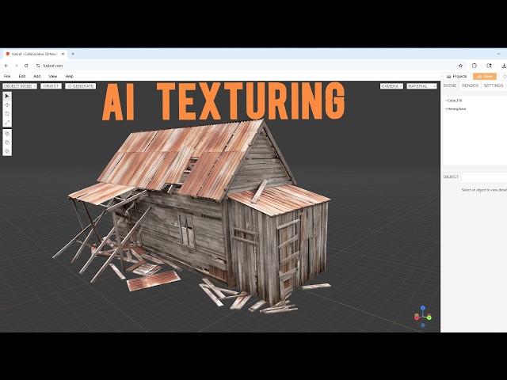Image resolution: width=507 pixels, height=380 pixels.
Task: Bookmark this page with the star
Action: coord(460,66)
